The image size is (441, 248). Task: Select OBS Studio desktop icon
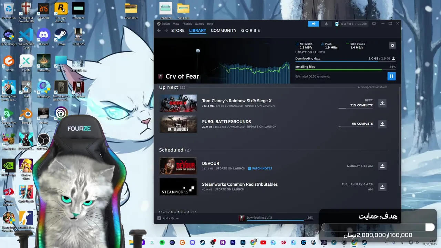(x=43, y=142)
